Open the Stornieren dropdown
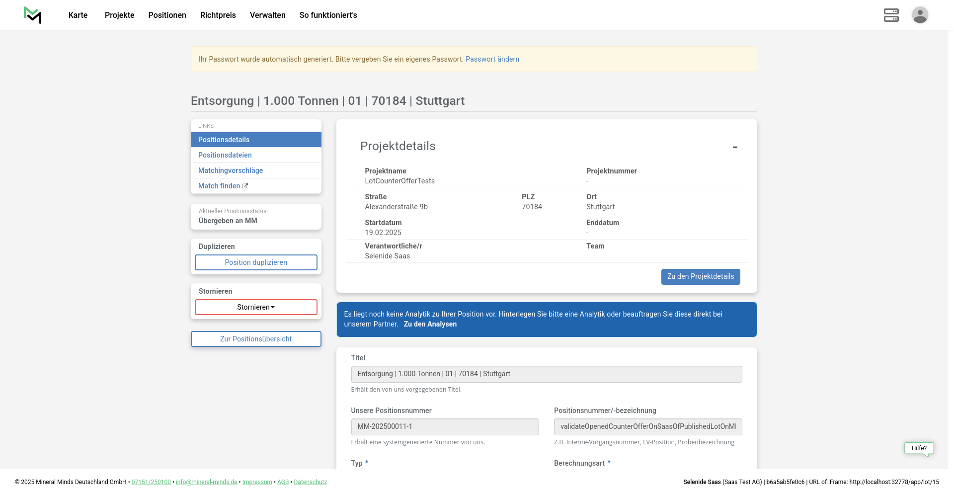Viewport: 954px width, 494px height. click(256, 307)
